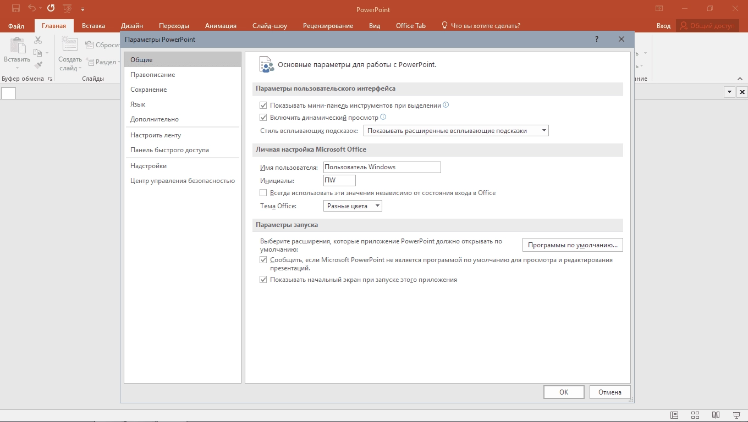The image size is (748, 422).
Task: Select Язык category
Action: pos(183,104)
